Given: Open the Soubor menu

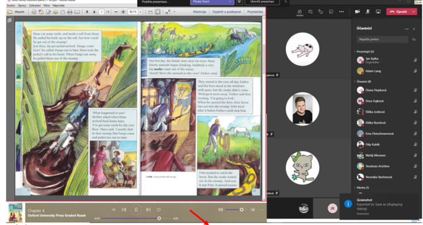Looking at the screenshot, I should [11, 5].
